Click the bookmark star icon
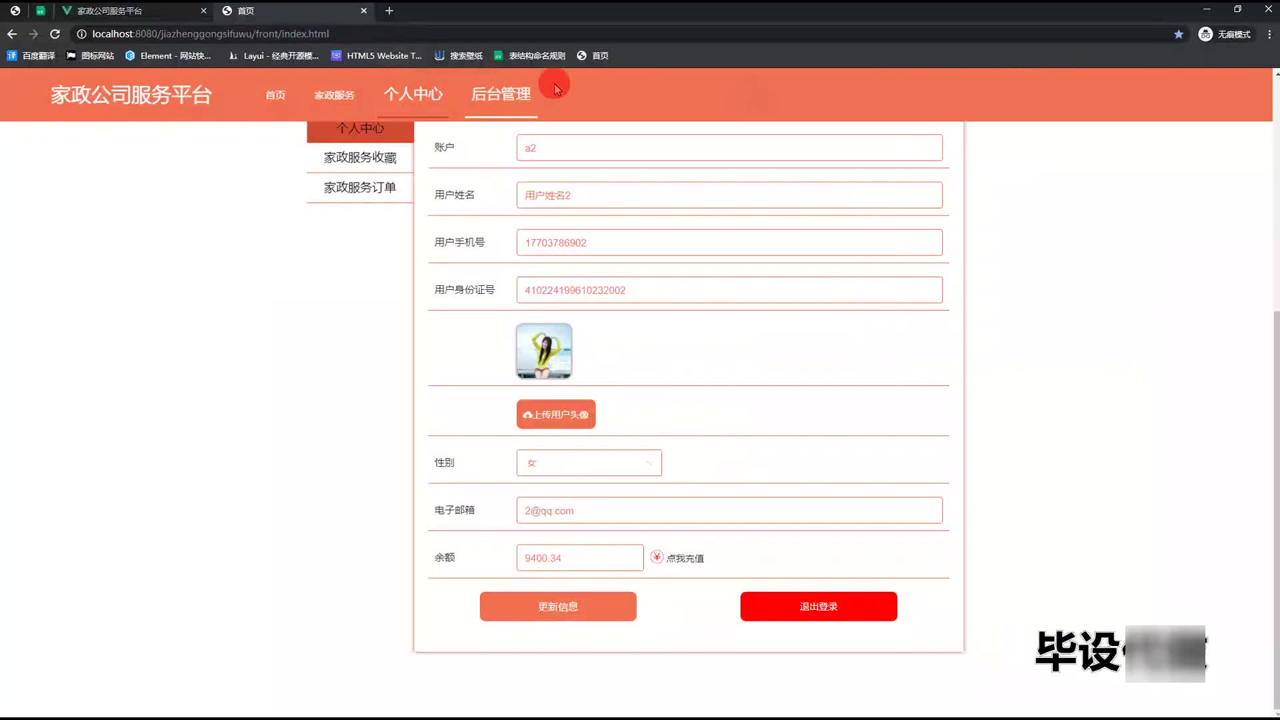The image size is (1280, 720). point(1179,34)
